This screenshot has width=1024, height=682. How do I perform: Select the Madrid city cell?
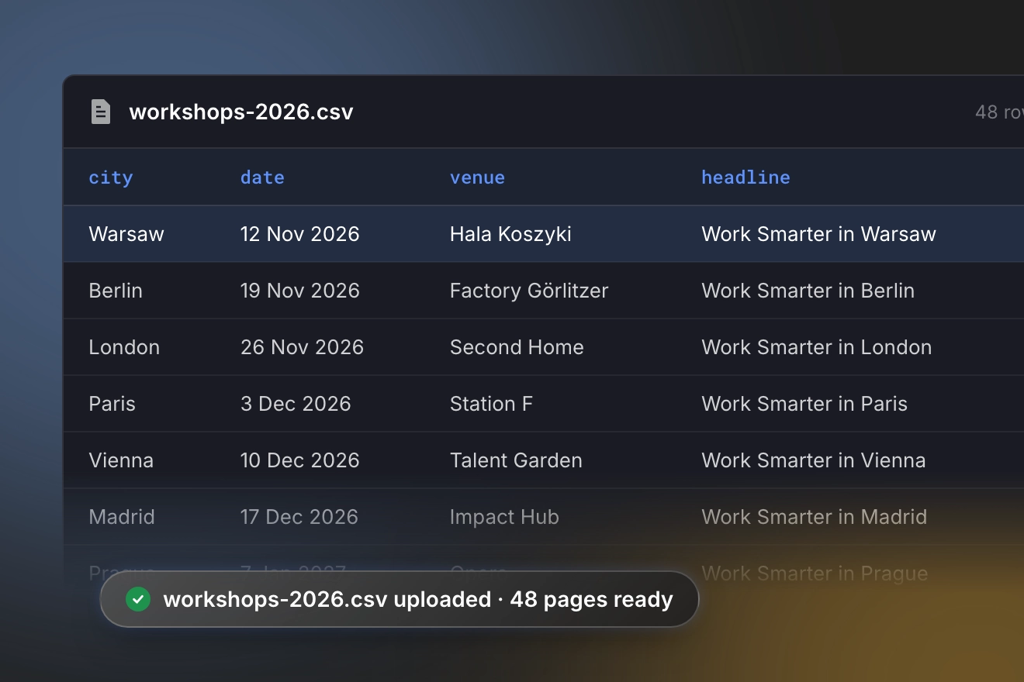point(122,517)
